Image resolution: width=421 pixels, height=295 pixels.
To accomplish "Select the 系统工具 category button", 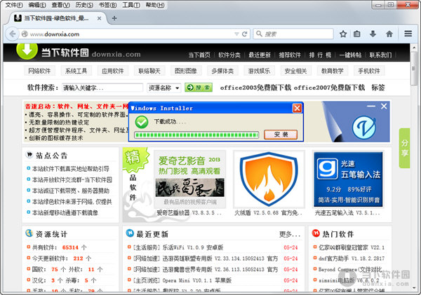I will tap(76, 71).
